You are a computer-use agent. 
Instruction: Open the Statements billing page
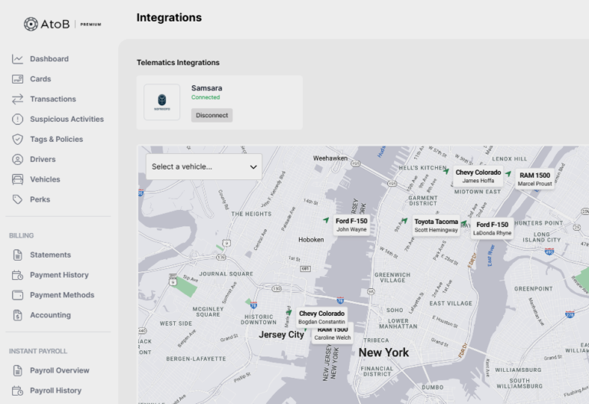(50, 255)
